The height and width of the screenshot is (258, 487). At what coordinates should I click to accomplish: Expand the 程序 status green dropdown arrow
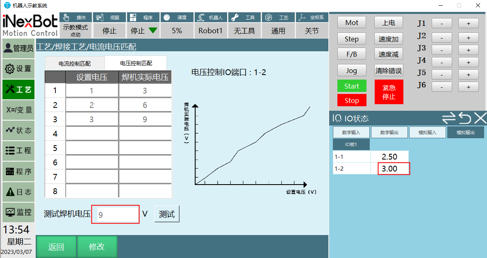(153, 30)
